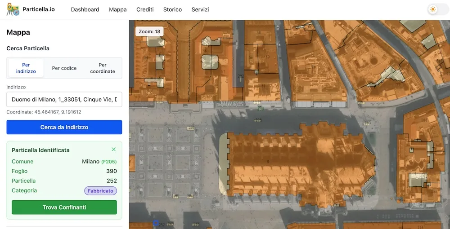The width and height of the screenshot is (450, 229).
Task: Click the Particella.io brand name
Action: 39,9
